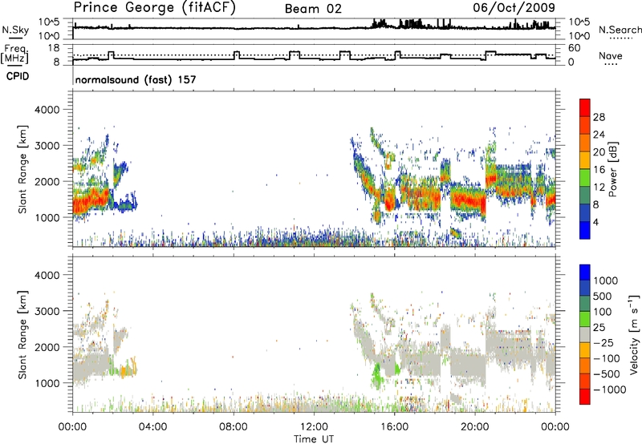Pick the red bottom segment of velocity colorbar
This screenshot has height=444, width=642.
(585, 397)
